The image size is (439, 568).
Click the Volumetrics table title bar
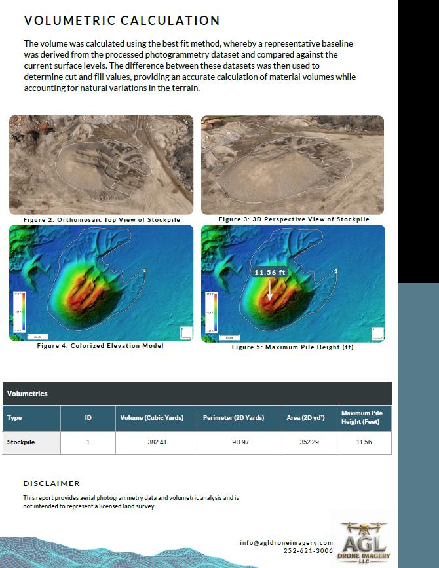(x=197, y=393)
